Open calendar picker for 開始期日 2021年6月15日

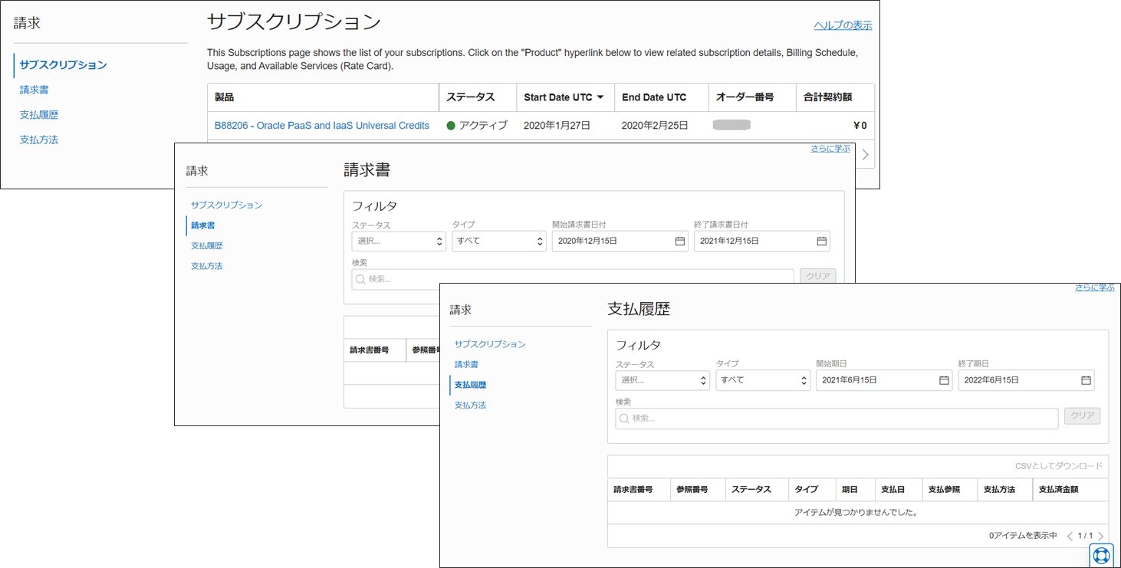pos(944,380)
